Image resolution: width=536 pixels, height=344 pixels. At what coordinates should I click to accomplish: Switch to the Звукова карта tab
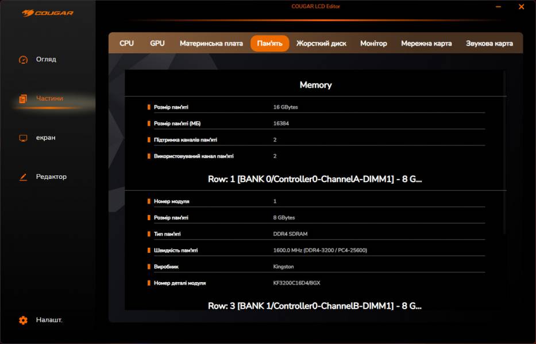coord(489,44)
